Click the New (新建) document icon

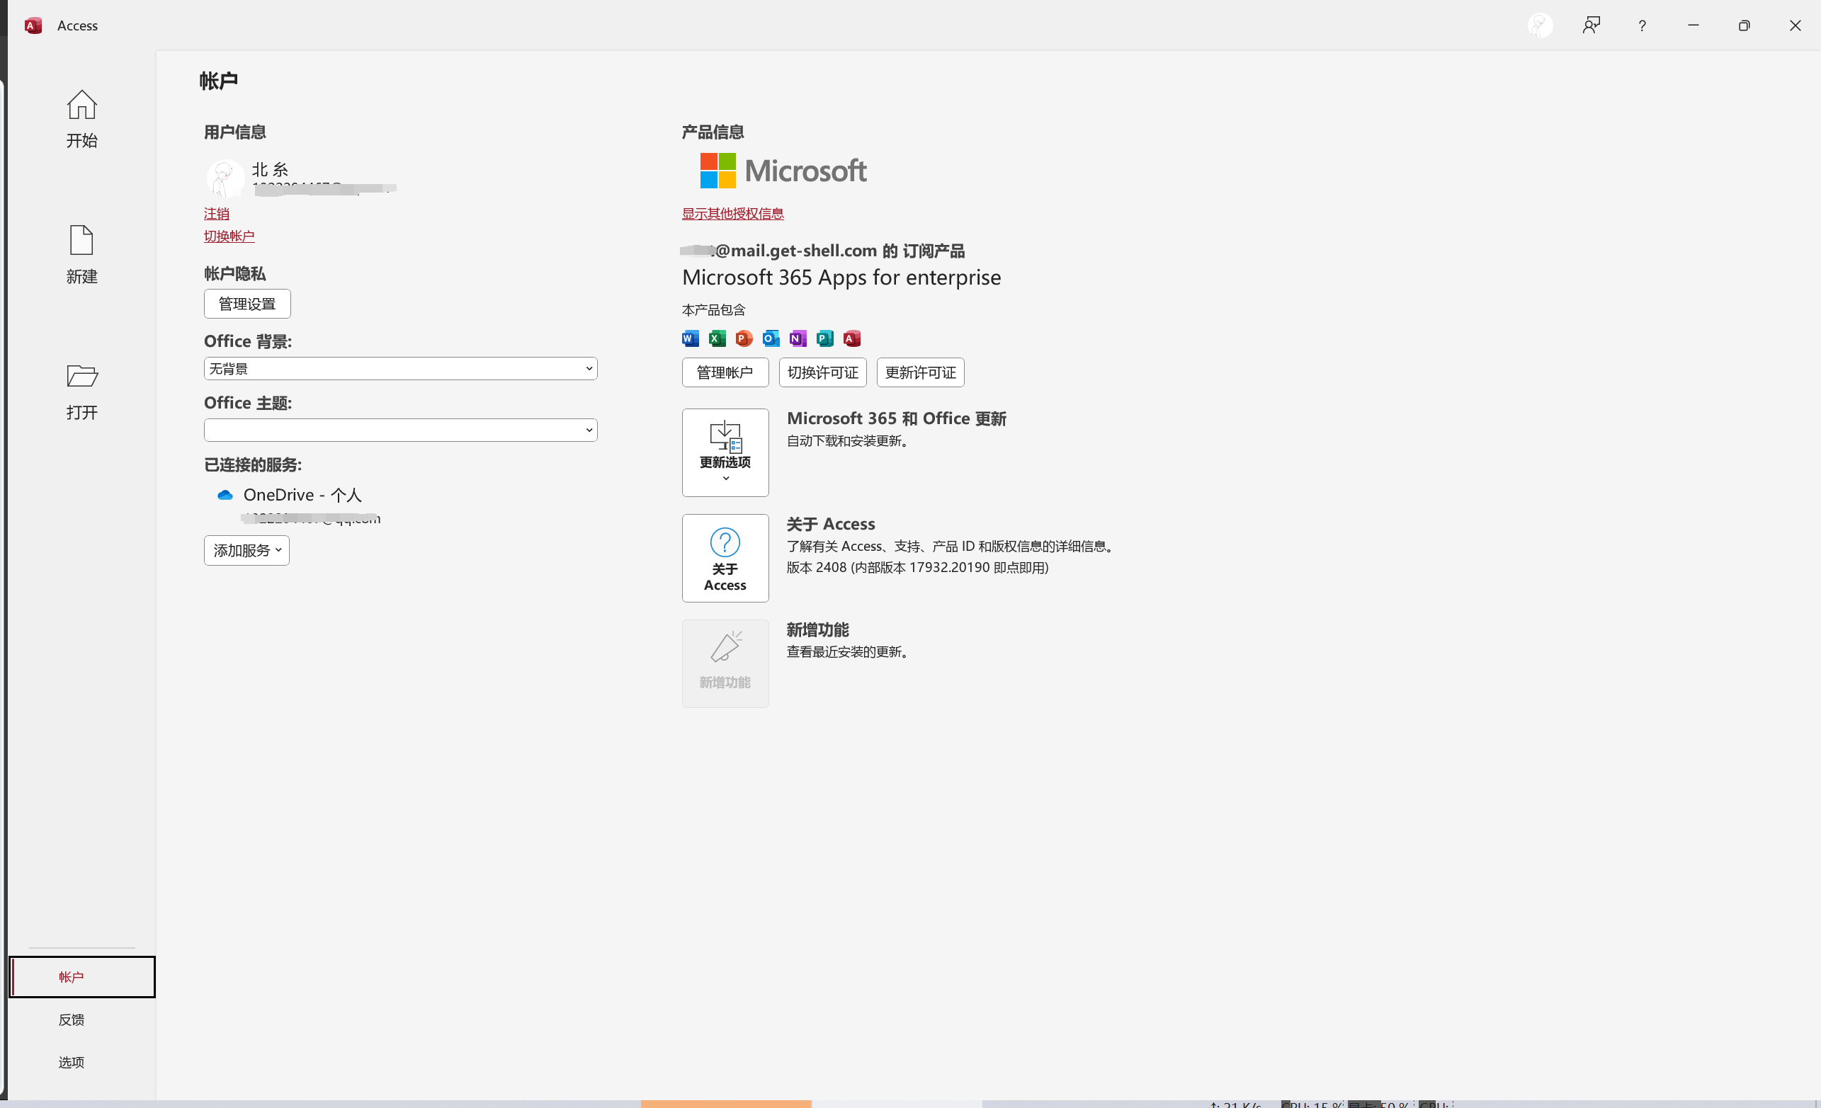81,241
